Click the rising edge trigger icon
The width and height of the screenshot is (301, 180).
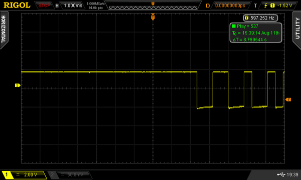pos(266,5)
